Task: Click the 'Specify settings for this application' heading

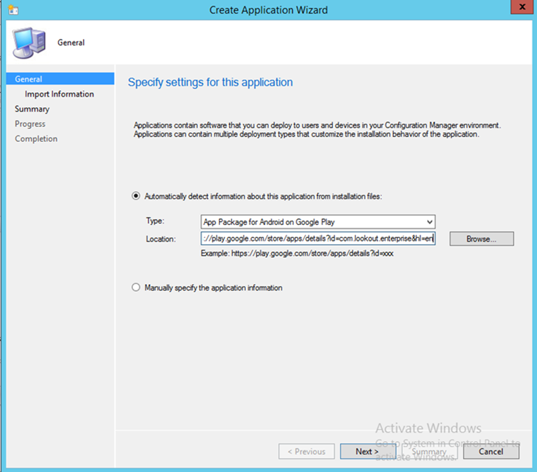Action: tap(210, 82)
